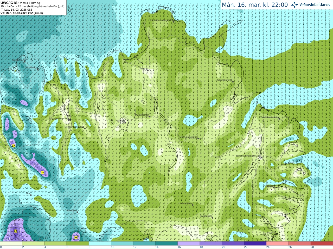Select the 18–20 m/s purple legend swatch
Screen dimensions: 333x249
pos(211,244)
